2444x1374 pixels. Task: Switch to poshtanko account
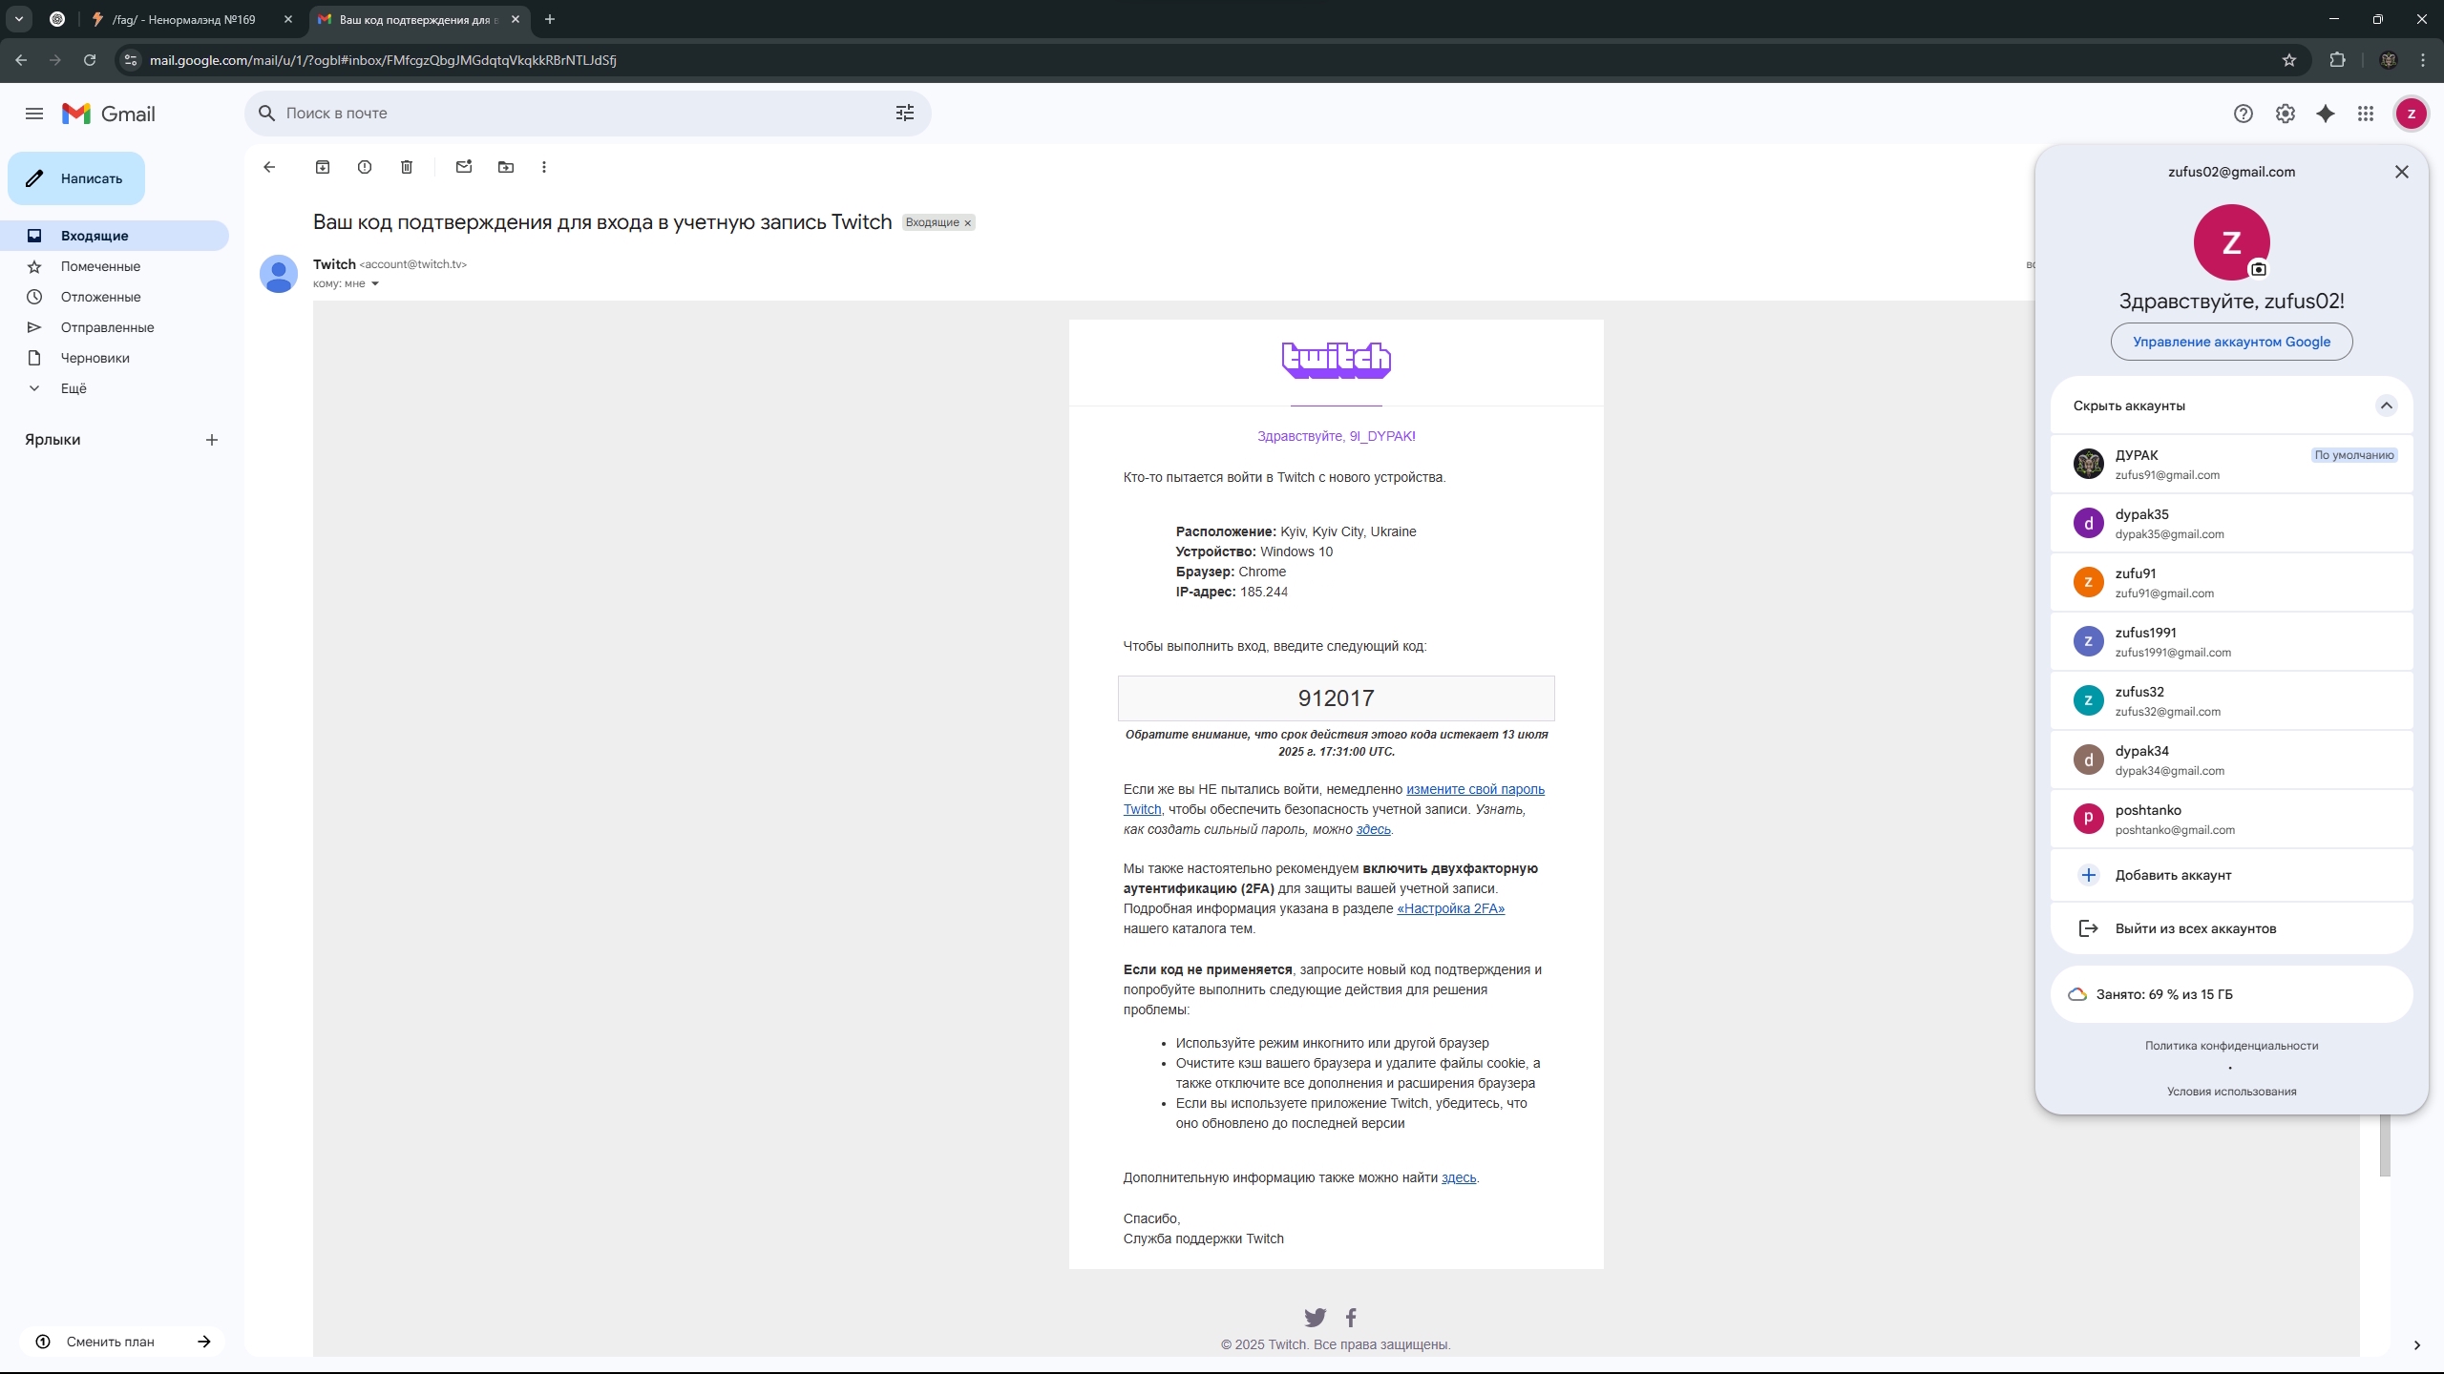click(2232, 819)
